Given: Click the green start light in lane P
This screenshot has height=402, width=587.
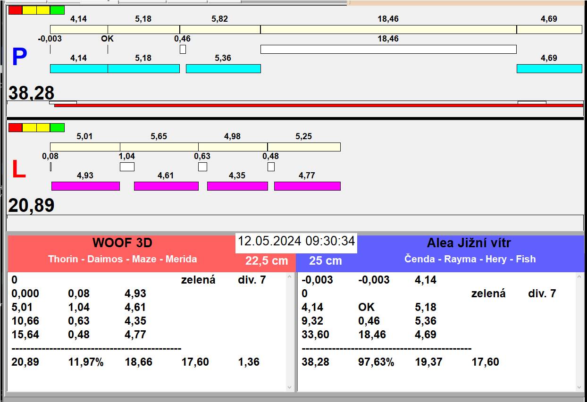Looking at the screenshot, I should [x=57, y=10].
